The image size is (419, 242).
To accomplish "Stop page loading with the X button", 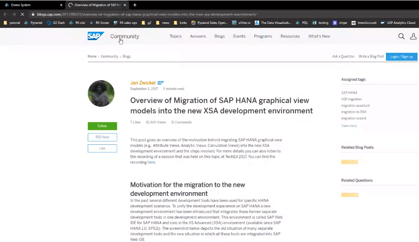I will coord(23,15).
